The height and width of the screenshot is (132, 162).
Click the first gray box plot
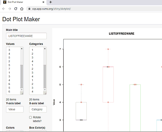(x=81, y=111)
